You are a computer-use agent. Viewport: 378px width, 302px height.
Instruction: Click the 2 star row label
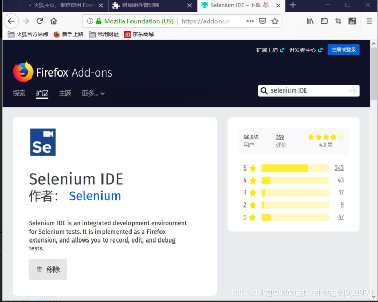coord(250,205)
